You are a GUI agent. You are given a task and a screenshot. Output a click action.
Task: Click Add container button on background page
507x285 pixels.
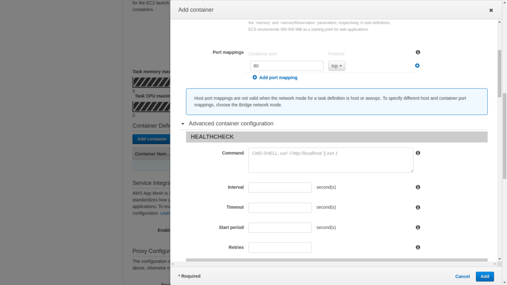152,139
